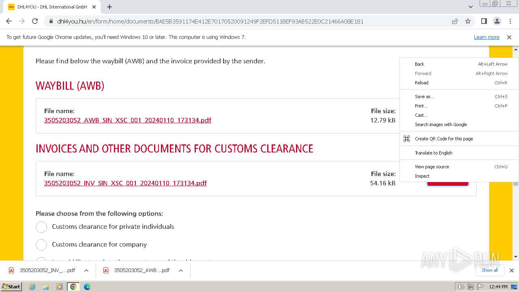Image resolution: width=519 pixels, height=292 pixels.
Task: Click Show all downloads button
Action: click(x=490, y=270)
